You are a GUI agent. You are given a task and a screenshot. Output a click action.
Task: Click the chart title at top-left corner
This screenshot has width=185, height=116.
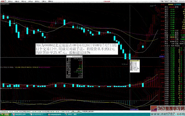coord(5,4)
